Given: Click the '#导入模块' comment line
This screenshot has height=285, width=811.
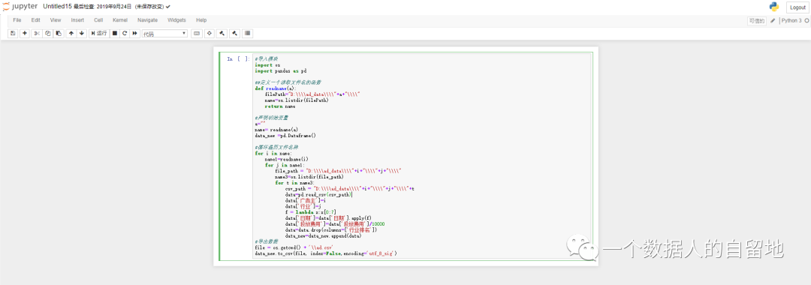Looking at the screenshot, I should [266, 58].
